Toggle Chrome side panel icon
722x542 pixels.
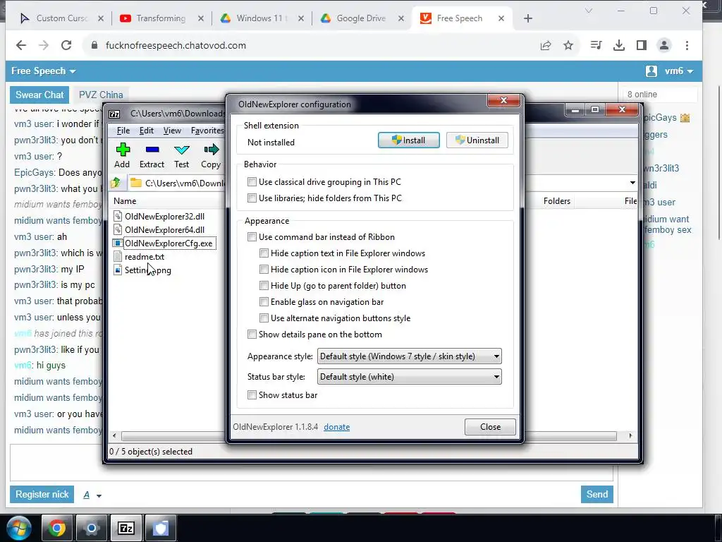642,45
